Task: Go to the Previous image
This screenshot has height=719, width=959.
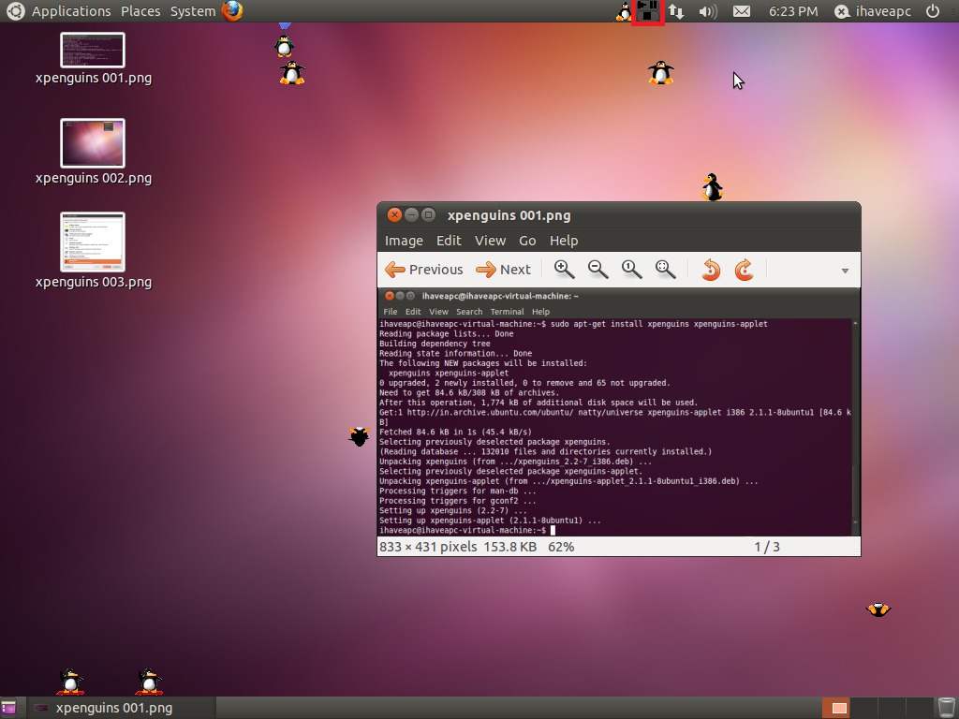Action: [x=424, y=269]
